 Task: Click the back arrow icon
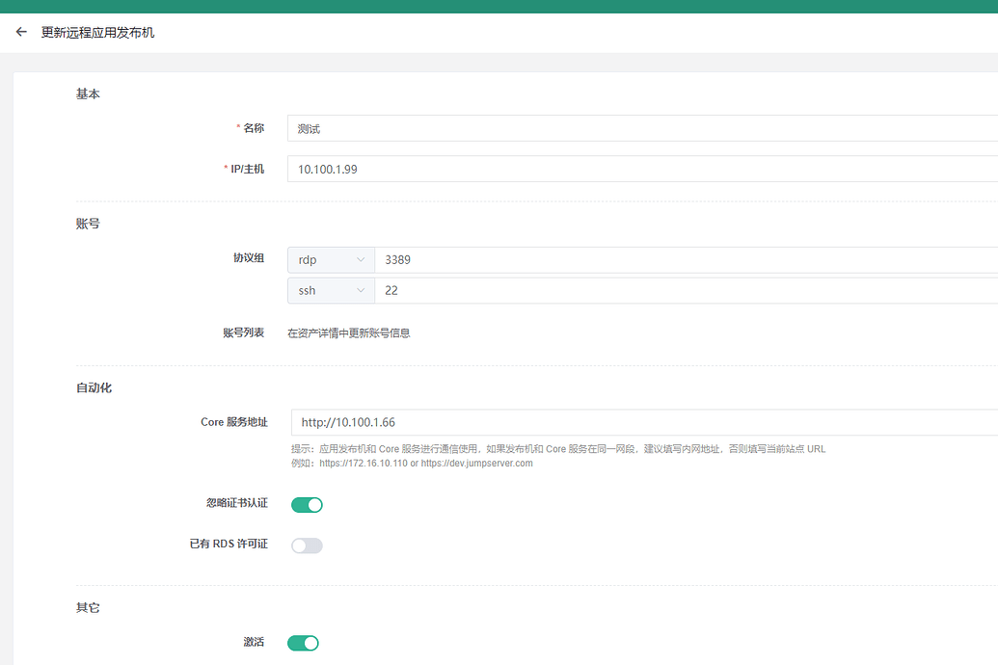tap(21, 32)
